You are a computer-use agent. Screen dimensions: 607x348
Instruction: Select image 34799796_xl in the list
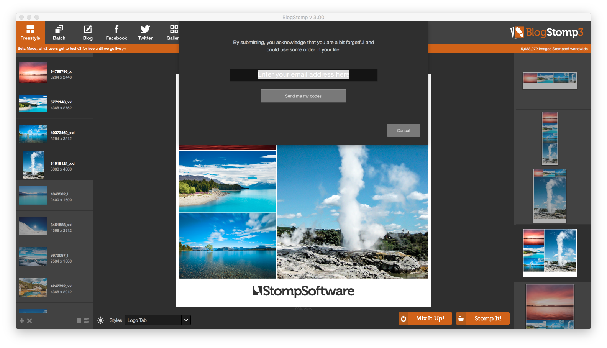coord(54,73)
